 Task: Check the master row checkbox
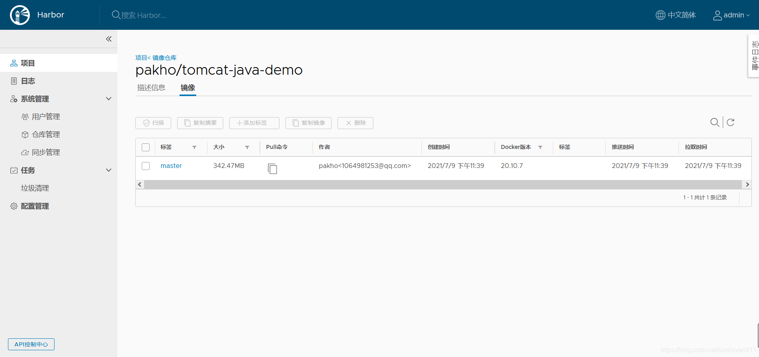point(146,166)
